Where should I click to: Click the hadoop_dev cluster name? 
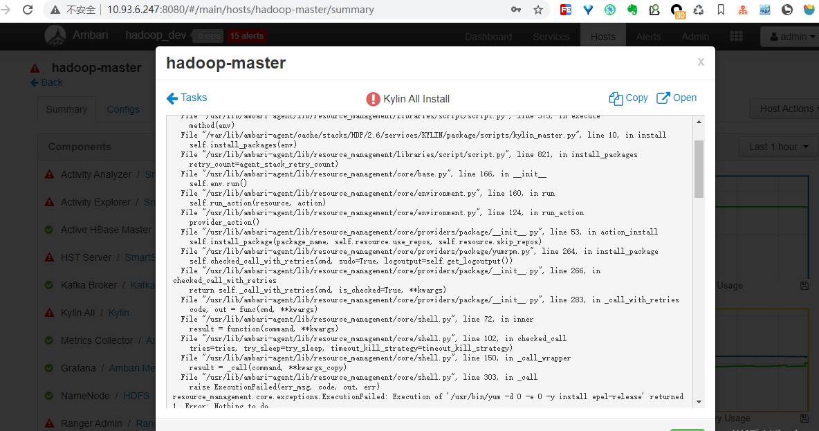click(156, 35)
